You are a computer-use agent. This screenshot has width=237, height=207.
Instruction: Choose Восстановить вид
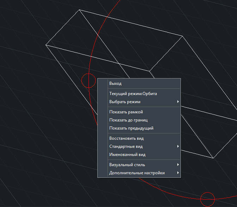(x=126, y=138)
